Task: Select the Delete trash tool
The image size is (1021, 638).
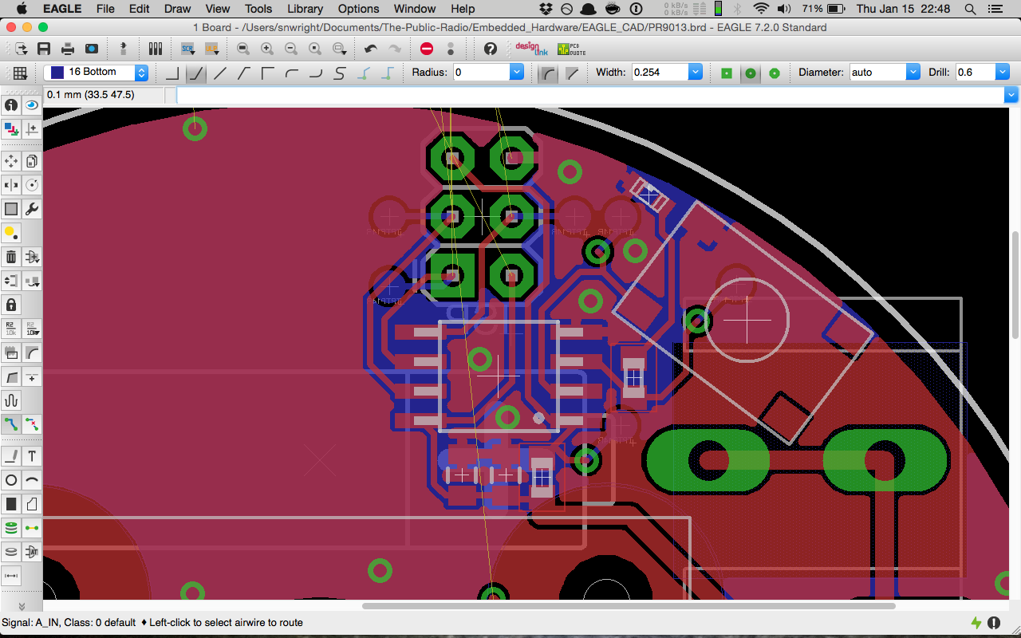Action: coord(11,257)
